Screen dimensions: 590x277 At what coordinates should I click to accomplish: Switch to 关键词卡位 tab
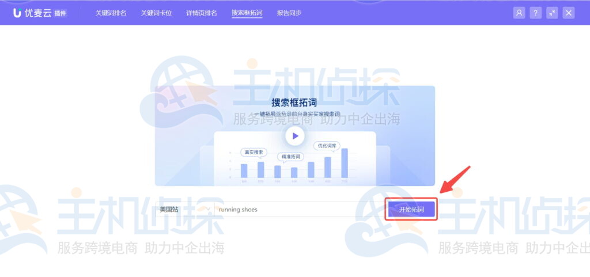(x=156, y=13)
